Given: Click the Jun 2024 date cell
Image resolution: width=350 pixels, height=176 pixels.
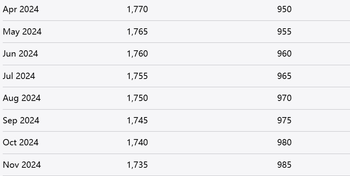Looking at the screenshot, I should coord(20,53).
